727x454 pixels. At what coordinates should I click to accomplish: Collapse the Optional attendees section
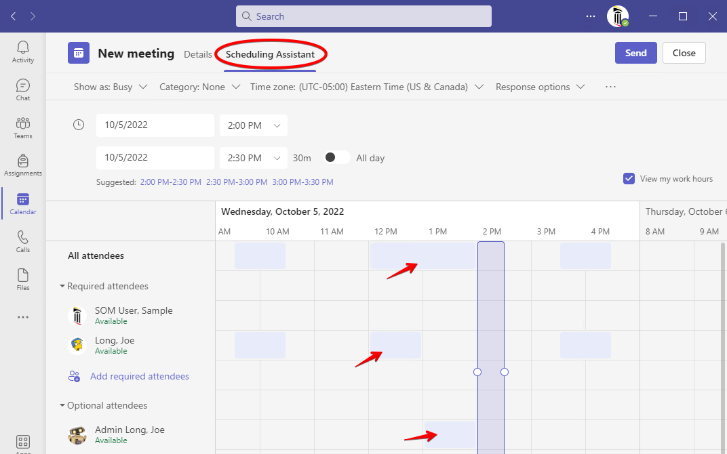(x=63, y=406)
